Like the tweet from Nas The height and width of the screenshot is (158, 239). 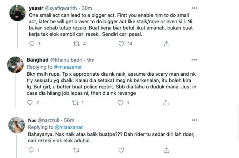click(x=121, y=150)
